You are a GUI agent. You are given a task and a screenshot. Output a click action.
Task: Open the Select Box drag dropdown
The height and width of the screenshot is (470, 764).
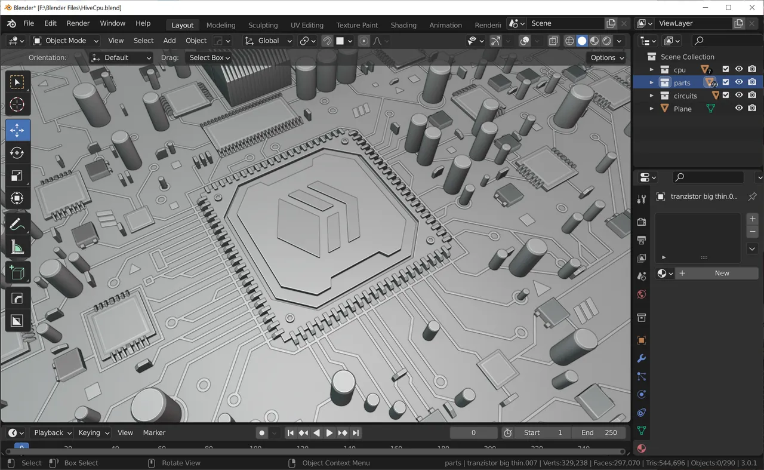[208, 57]
